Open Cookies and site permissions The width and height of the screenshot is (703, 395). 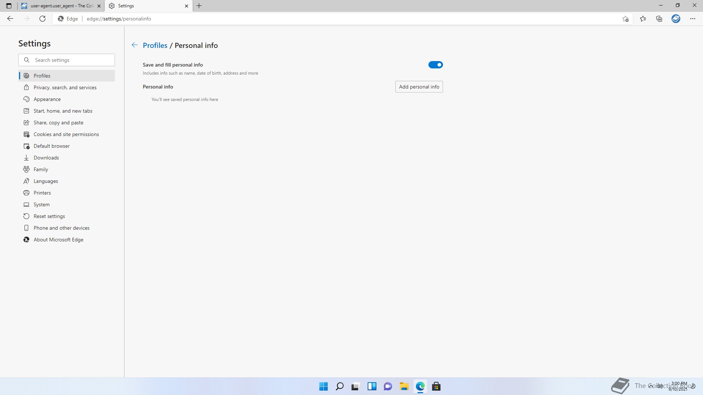pos(66,134)
